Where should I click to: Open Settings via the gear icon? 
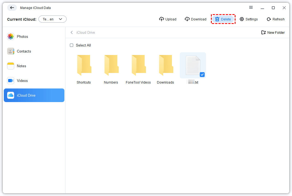pyautogui.click(x=242, y=19)
